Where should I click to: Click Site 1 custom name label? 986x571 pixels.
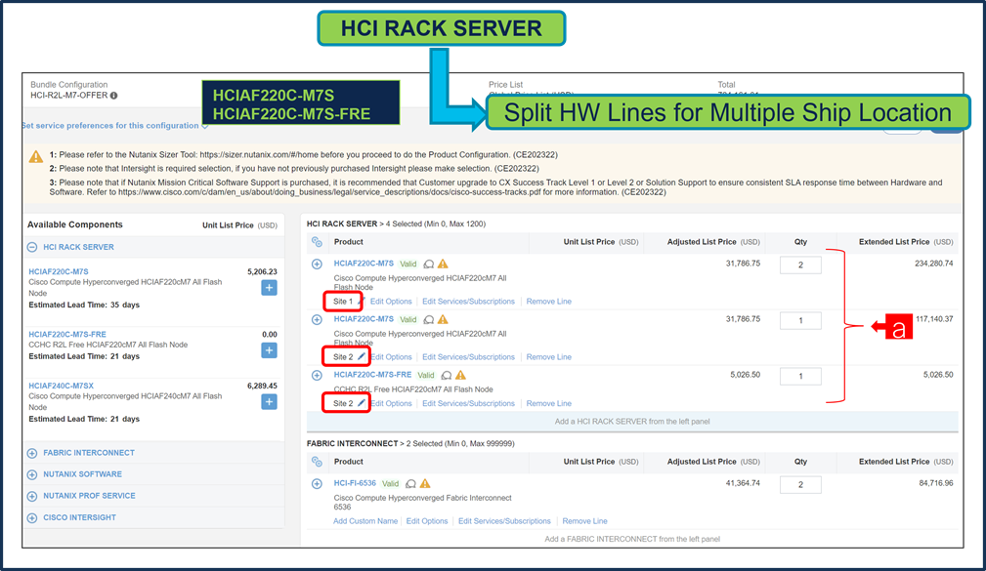tap(343, 302)
